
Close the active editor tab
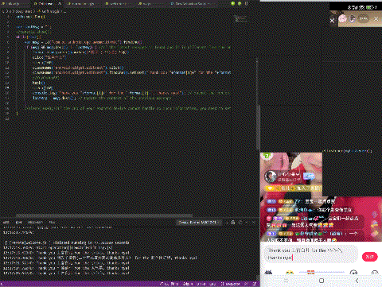[x=60, y=4]
